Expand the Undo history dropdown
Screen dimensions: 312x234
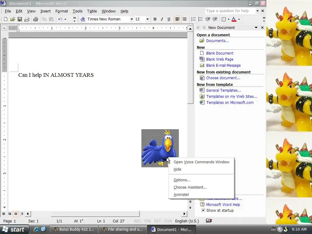(65, 19)
